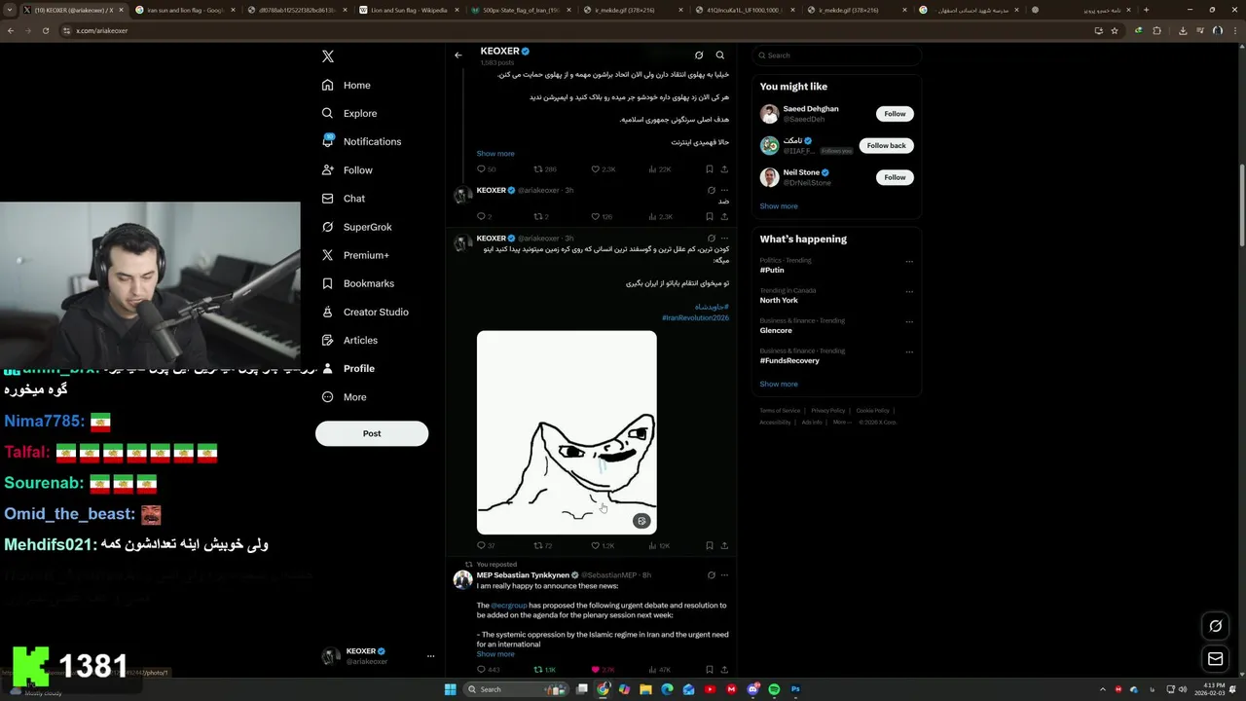1246x701 pixels.
Task: Repost the post with 286 reposts
Action: click(x=545, y=169)
